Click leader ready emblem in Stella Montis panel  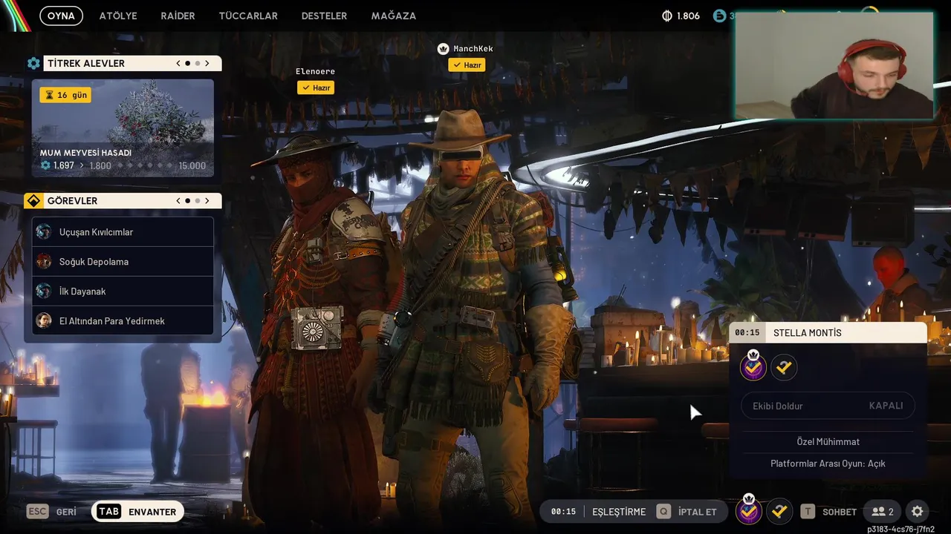[753, 367]
